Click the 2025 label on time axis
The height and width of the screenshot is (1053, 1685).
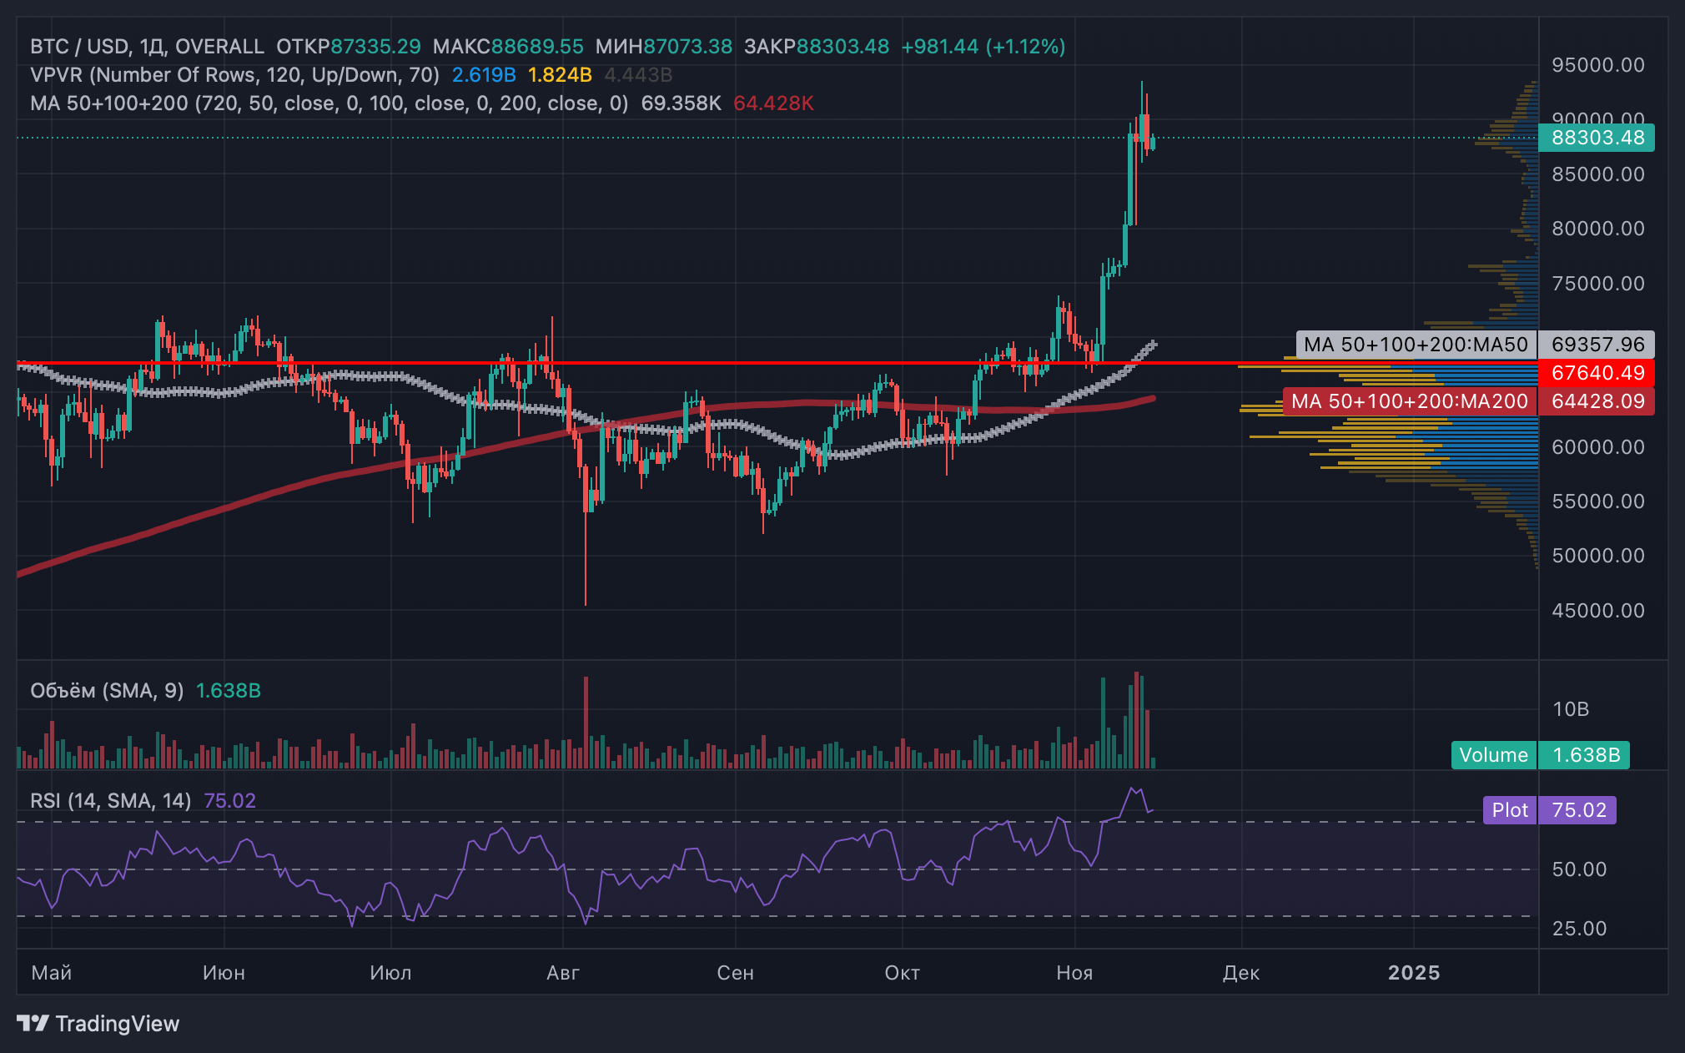click(x=1414, y=973)
